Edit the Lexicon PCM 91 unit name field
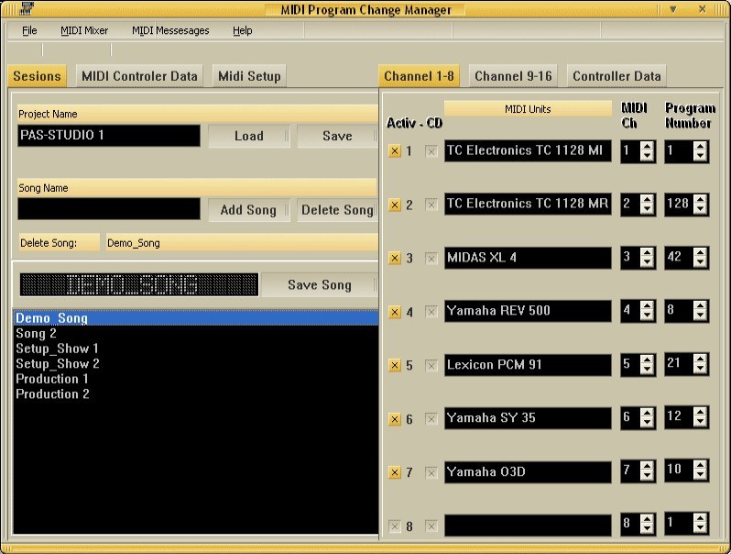The height and width of the screenshot is (554, 731). [x=528, y=364]
